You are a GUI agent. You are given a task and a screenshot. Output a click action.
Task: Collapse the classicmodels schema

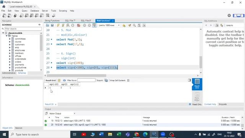3,33
